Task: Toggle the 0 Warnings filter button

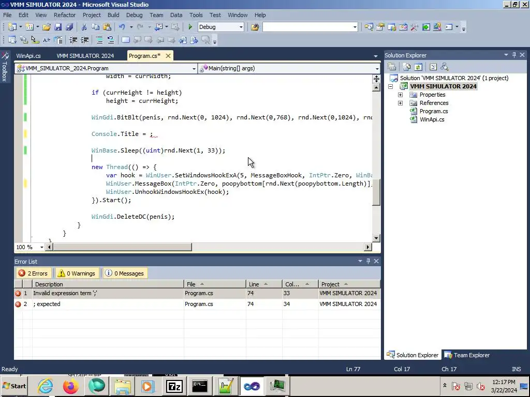Action: 77,273
